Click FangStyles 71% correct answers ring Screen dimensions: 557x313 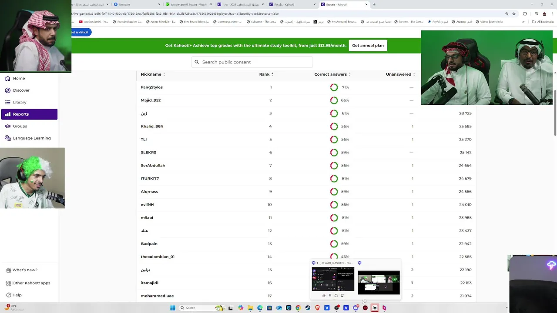click(x=334, y=87)
